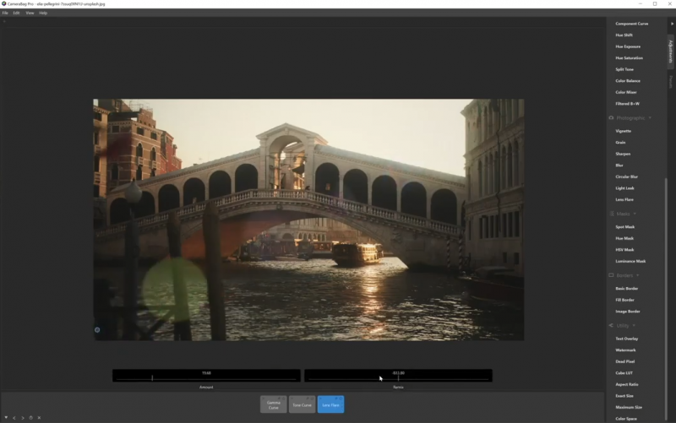This screenshot has height=423, width=676.
Task: Click the Amount slider track
Action: [x=206, y=378]
